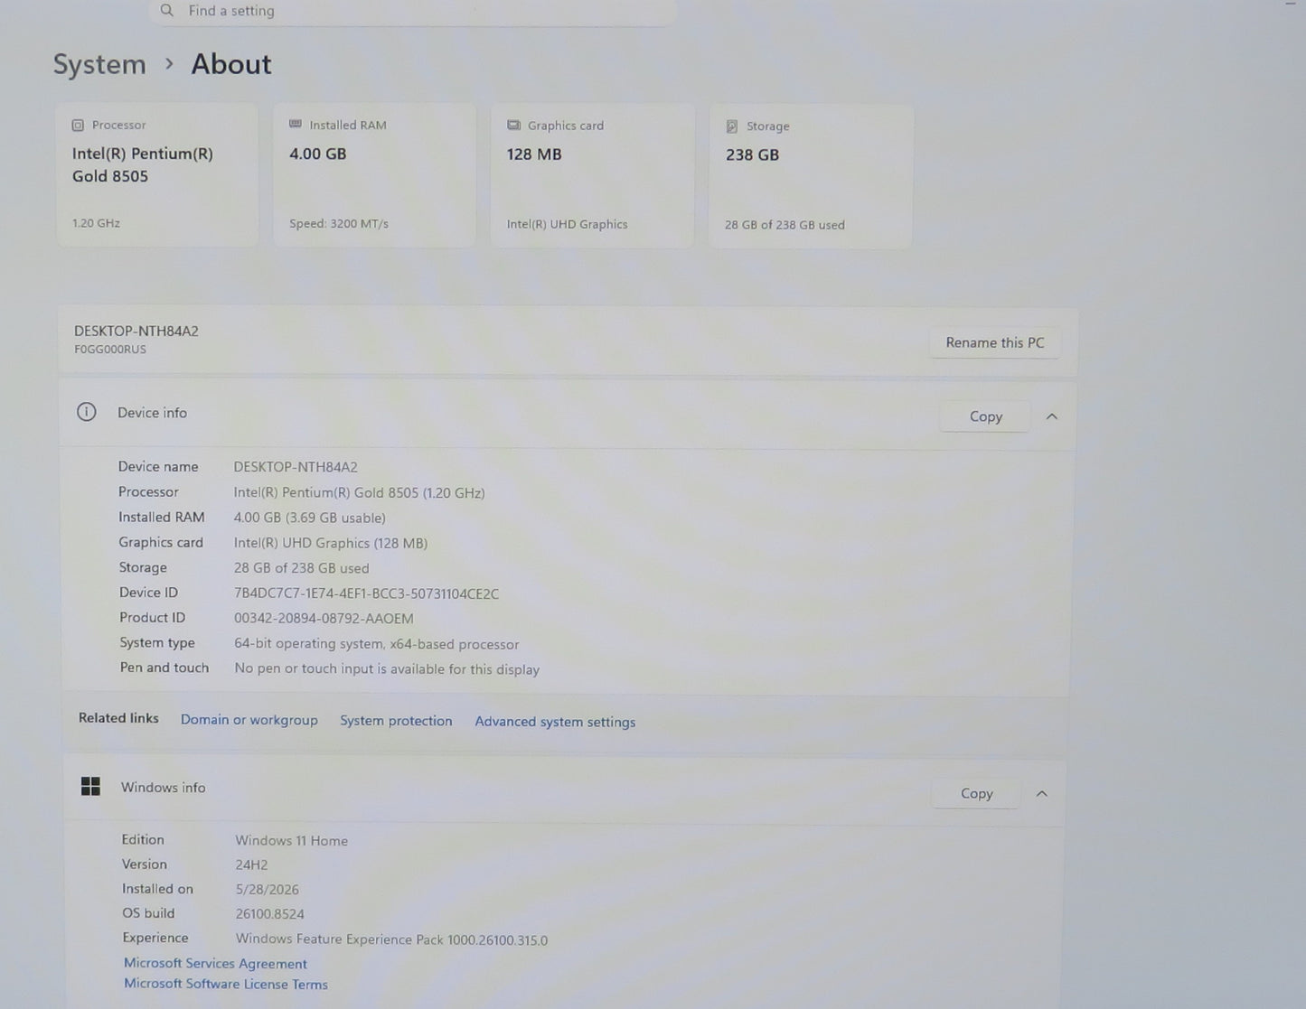Click the Find a setting search box
Image resolution: width=1306 pixels, height=1009 pixels.
pyautogui.click(x=412, y=11)
